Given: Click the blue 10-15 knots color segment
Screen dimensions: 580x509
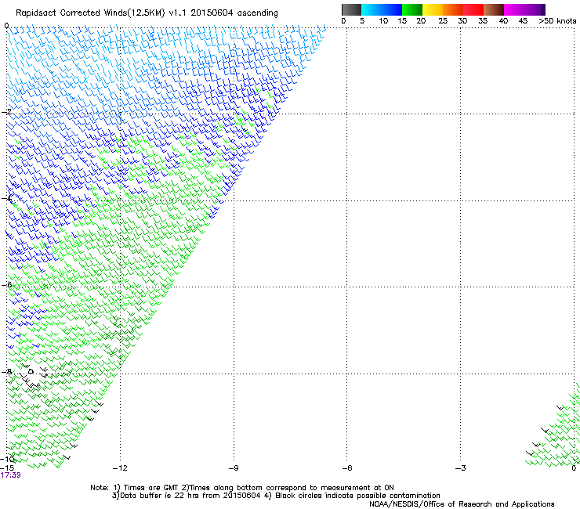Looking at the screenshot, I should point(392,9).
